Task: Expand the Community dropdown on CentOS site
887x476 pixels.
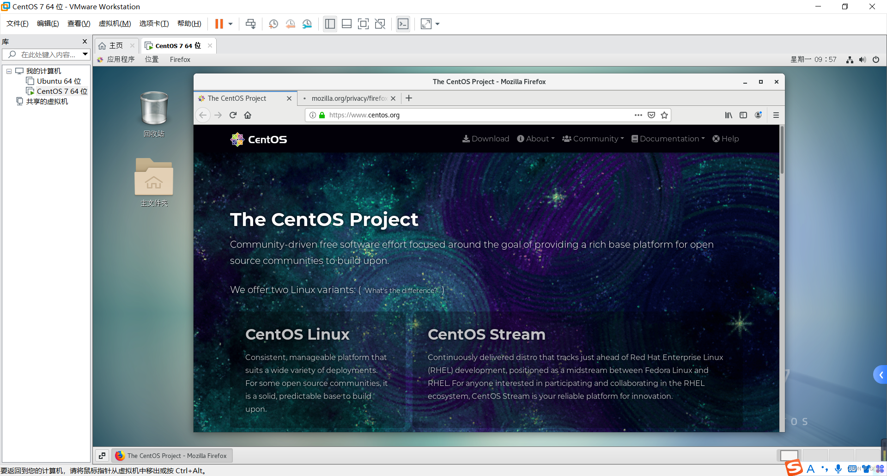Action: (593, 139)
